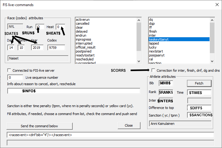Select 'finish' in the athlete command list
Viewport: 222px width, 148px height.
(x=153, y=31)
